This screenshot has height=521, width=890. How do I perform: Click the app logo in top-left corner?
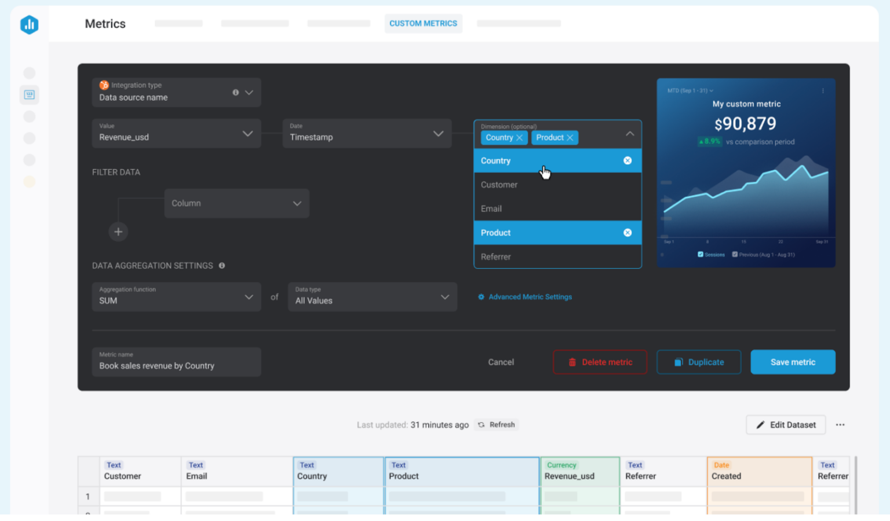[30, 24]
